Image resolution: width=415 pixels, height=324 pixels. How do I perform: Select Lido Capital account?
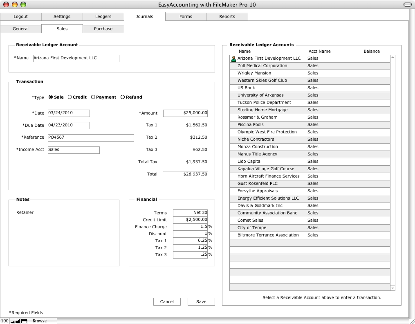310,162
